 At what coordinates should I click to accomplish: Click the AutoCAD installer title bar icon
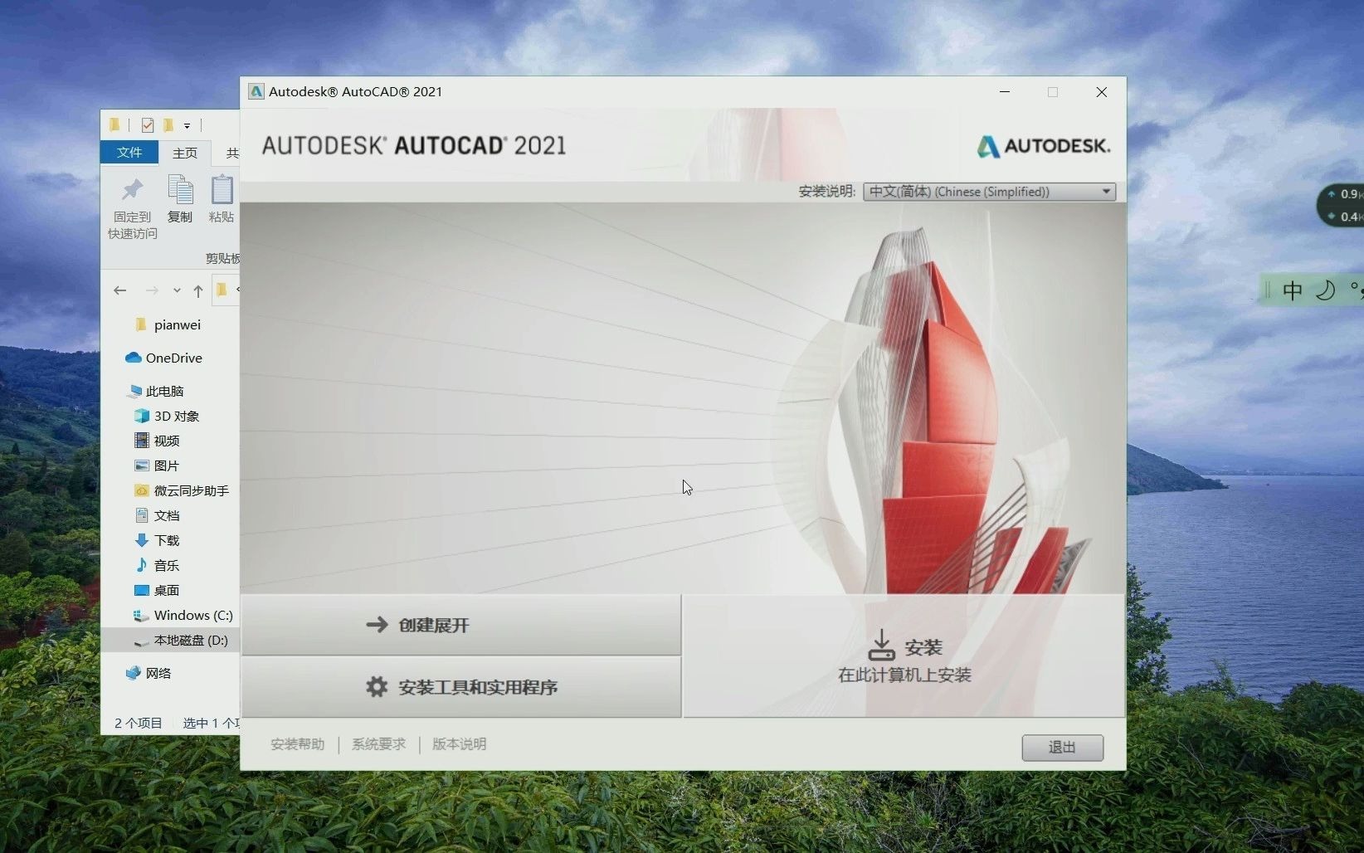[x=256, y=91]
